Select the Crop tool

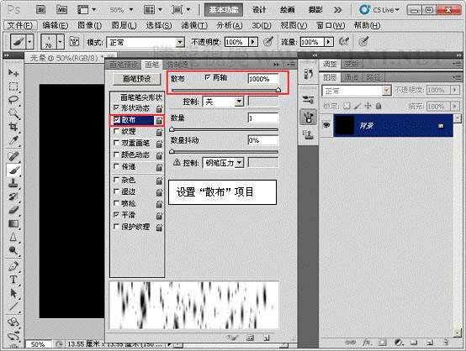pyautogui.click(x=13, y=127)
